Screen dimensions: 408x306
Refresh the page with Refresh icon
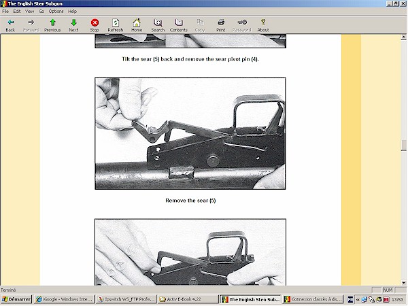[x=116, y=25]
